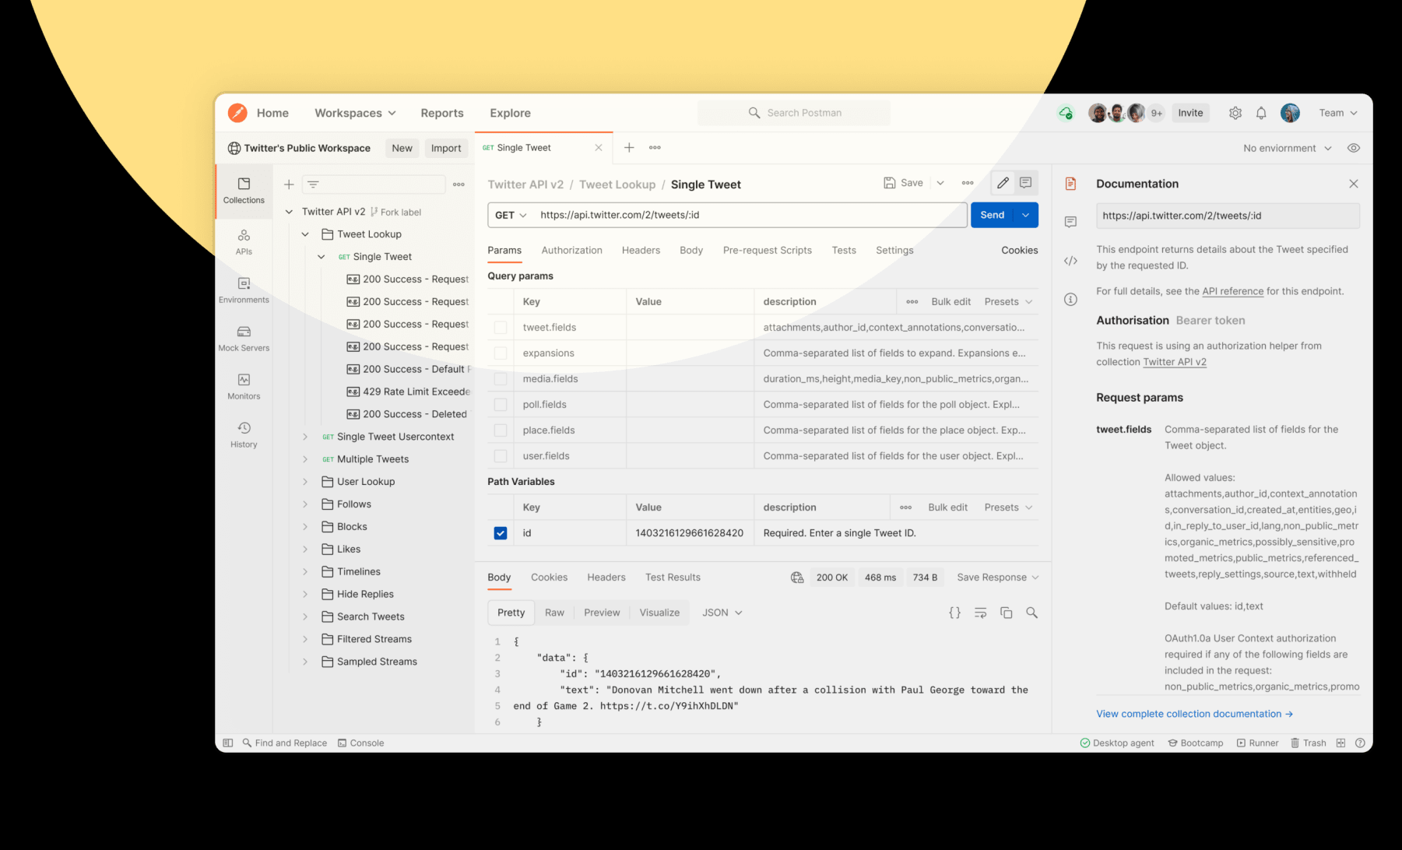Open the GET method dropdown

[511, 215]
